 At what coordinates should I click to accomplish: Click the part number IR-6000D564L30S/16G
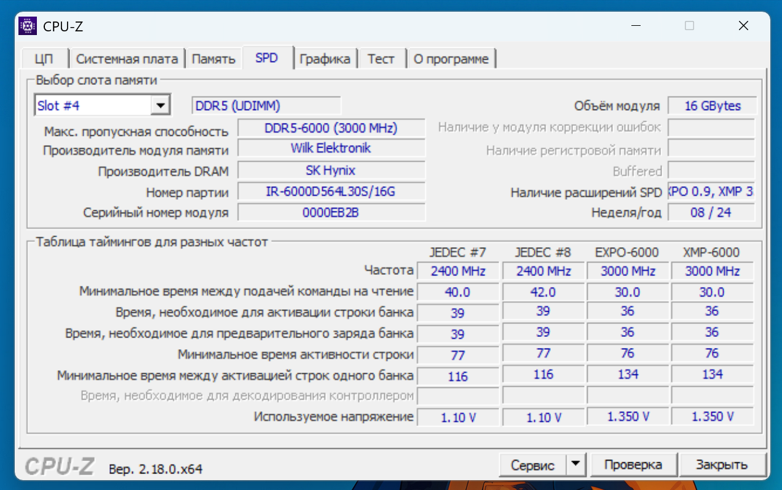331,191
